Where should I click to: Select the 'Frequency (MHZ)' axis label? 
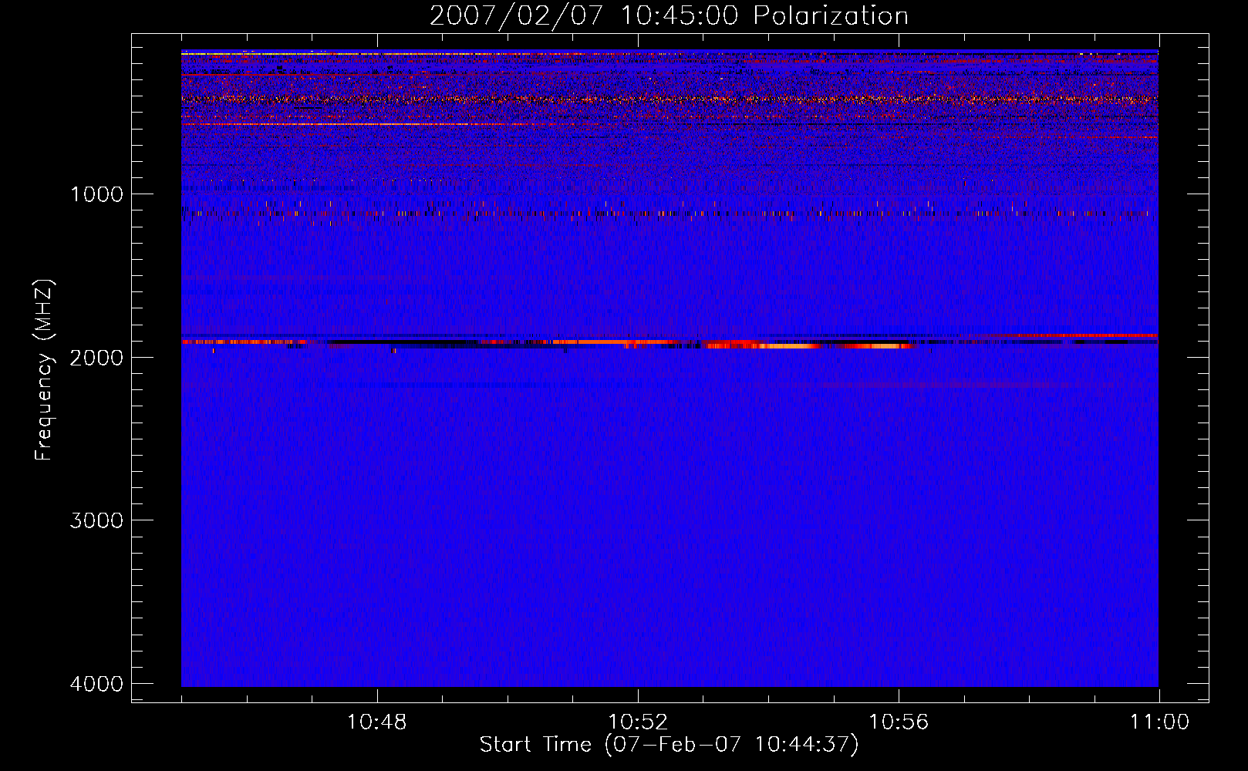pyautogui.click(x=45, y=370)
